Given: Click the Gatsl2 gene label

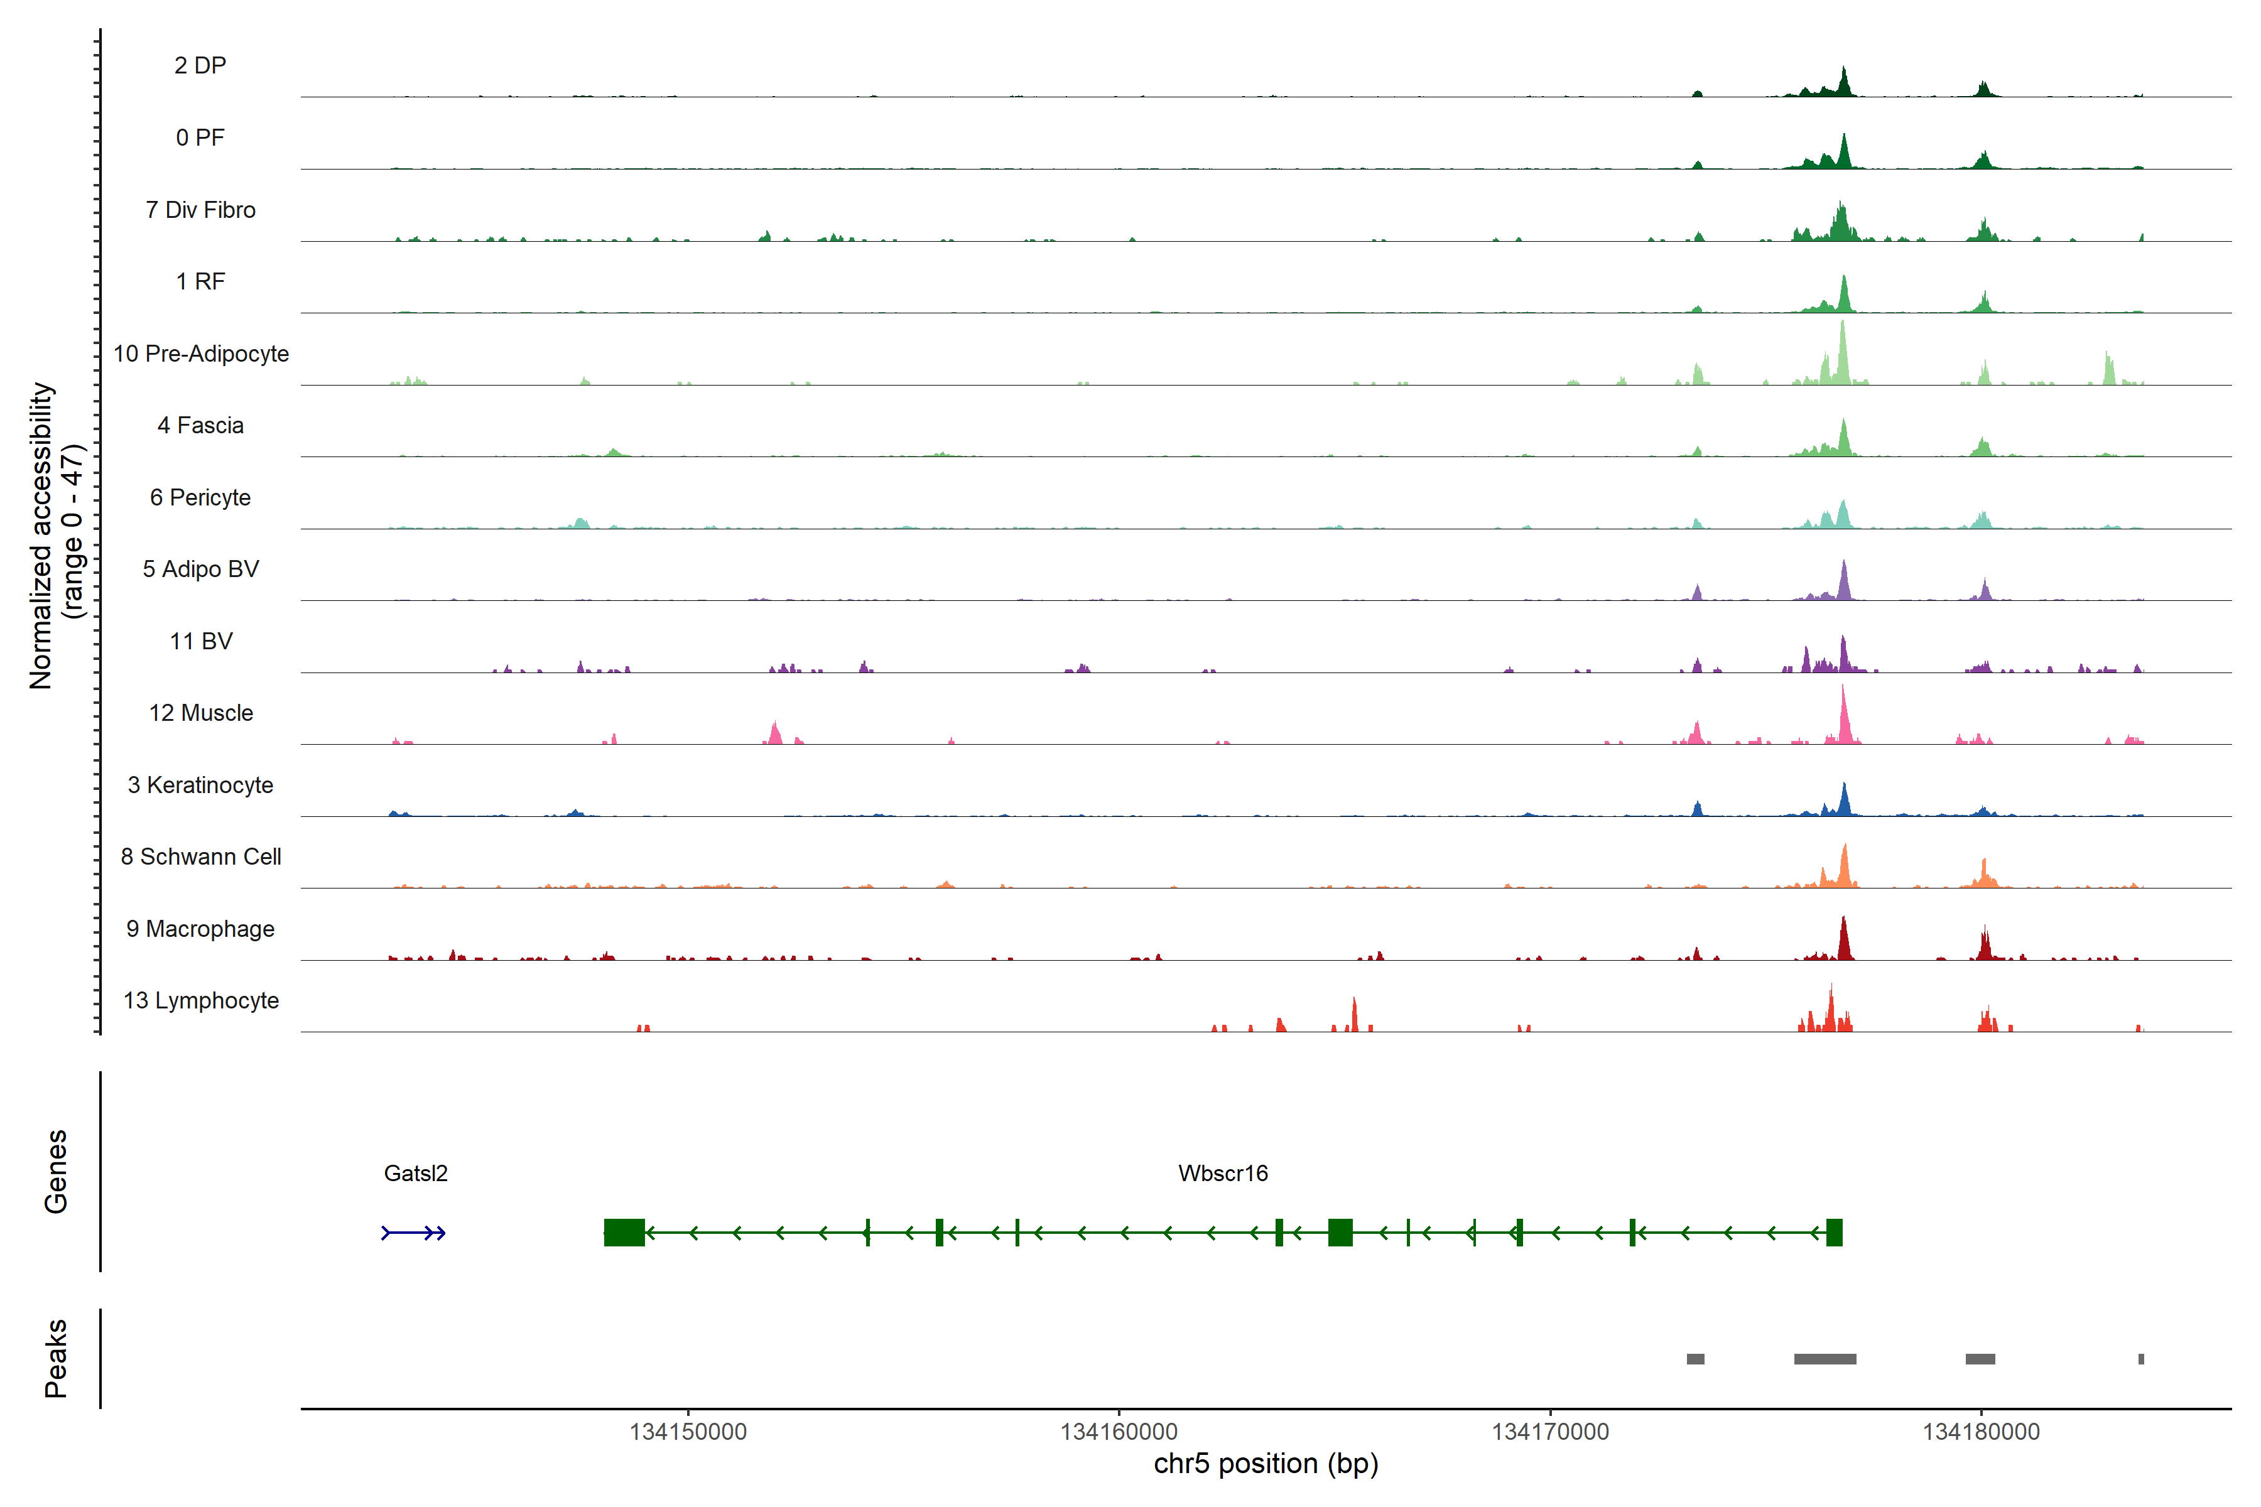Looking at the screenshot, I should pyautogui.click(x=415, y=1174).
